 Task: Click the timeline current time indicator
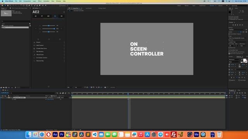128,94
